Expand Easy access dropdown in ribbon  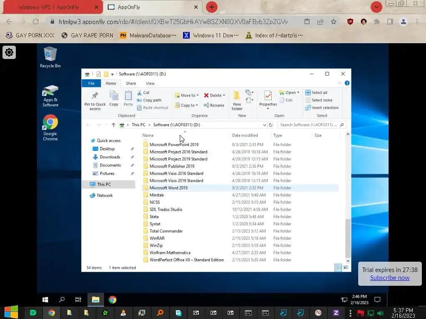point(249,100)
